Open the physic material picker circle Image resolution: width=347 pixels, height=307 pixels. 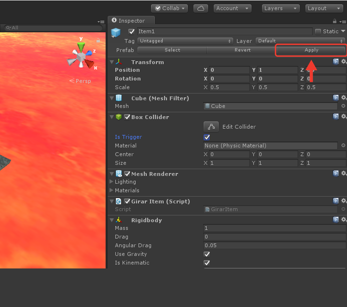click(x=343, y=146)
